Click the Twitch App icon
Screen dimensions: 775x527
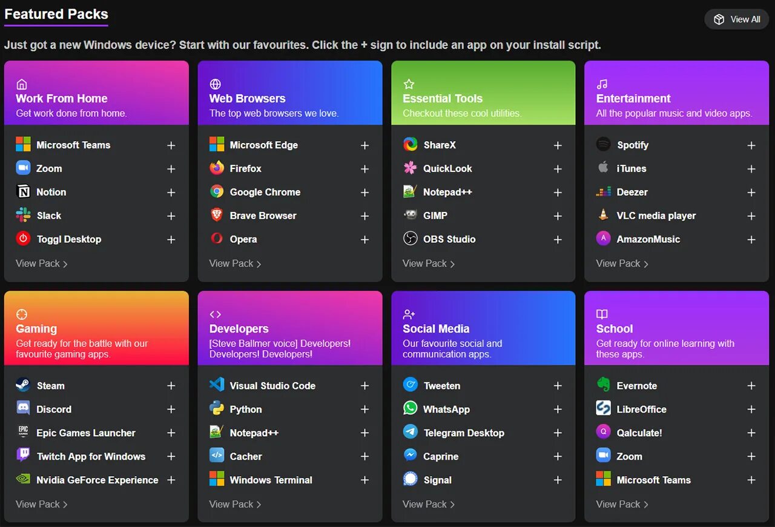tap(23, 456)
